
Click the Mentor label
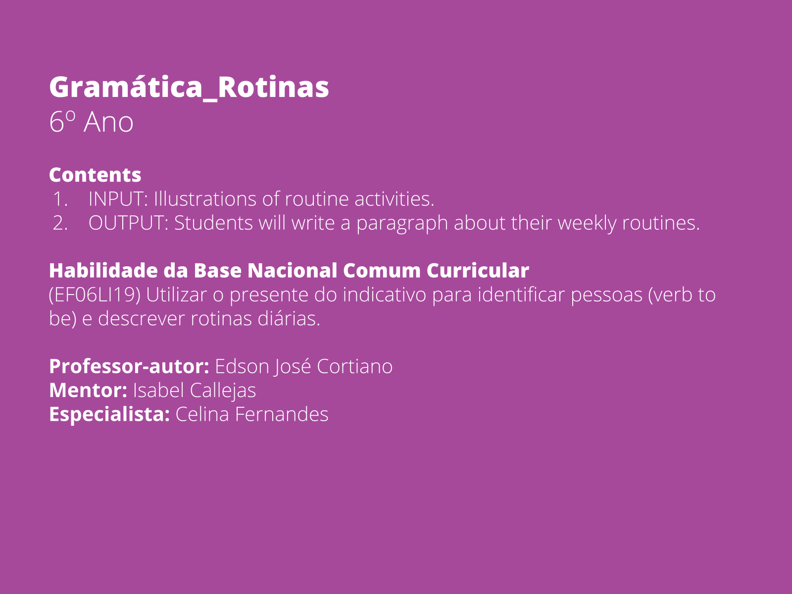coord(88,391)
